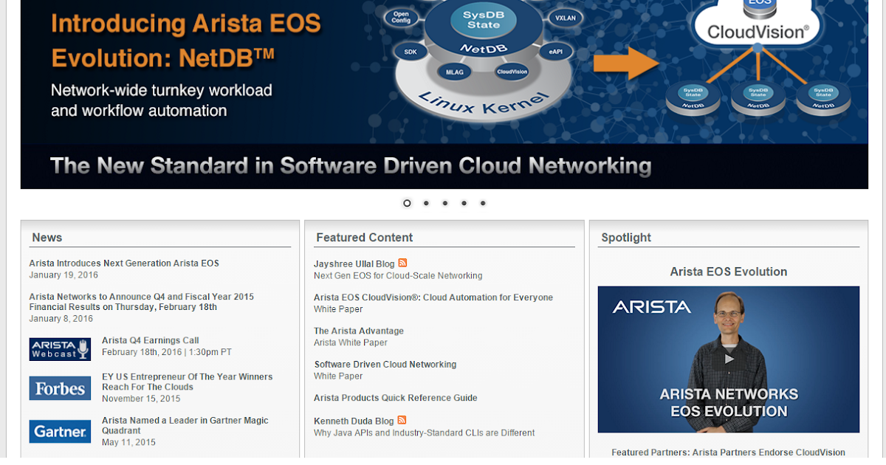Play the Arista EOS Evolution video
The height and width of the screenshot is (465, 886).
pyautogui.click(x=729, y=359)
